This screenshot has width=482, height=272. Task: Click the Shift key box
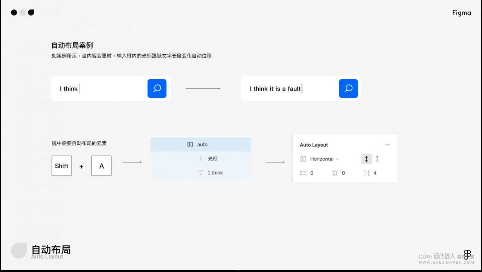point(62,166)
